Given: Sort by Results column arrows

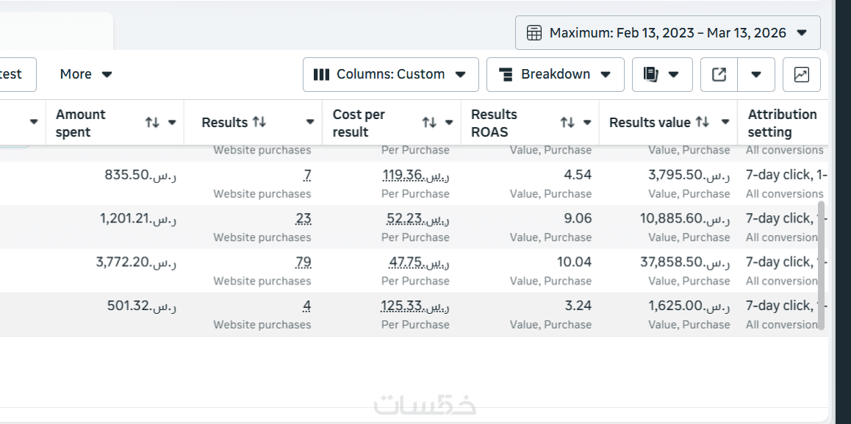Looking at the screenshot, I should click(x=259, y=122).
